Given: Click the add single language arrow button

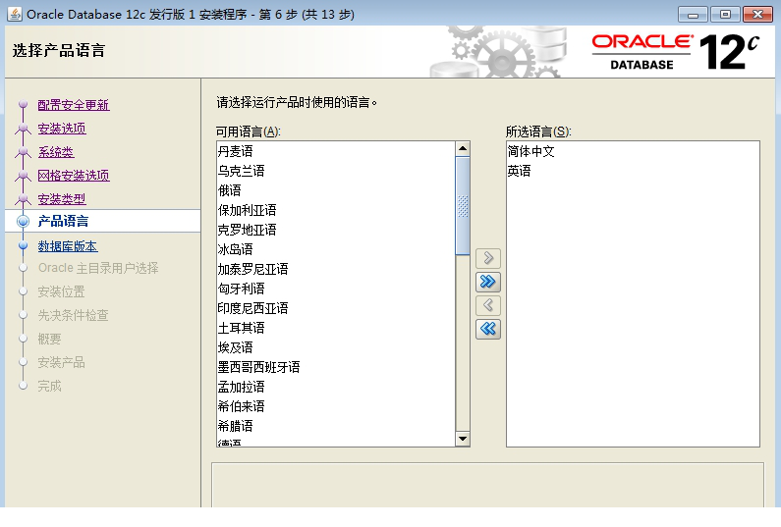Looking at the screenshot, I should pyautogui.click(x=488, y=258).
